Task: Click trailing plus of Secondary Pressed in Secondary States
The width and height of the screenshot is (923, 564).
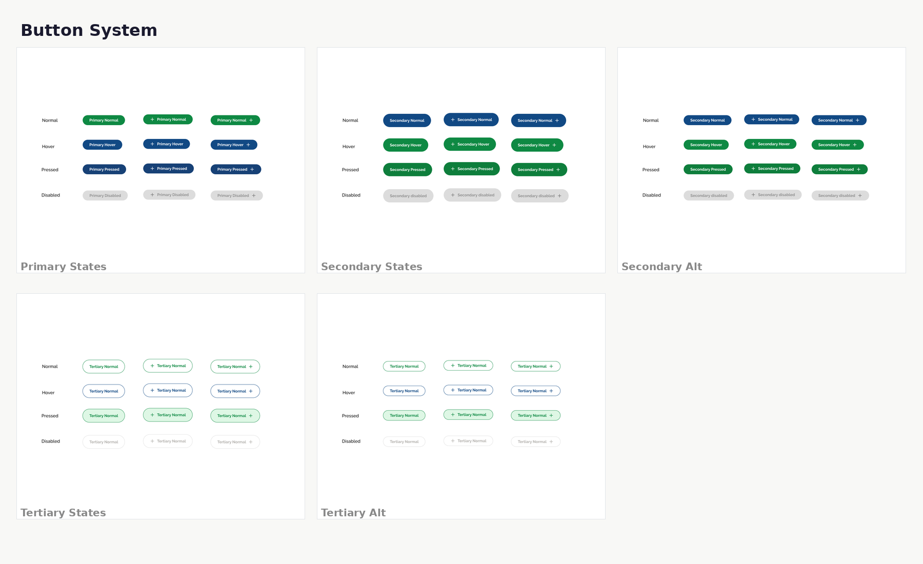Action: [x=558, y=170]
